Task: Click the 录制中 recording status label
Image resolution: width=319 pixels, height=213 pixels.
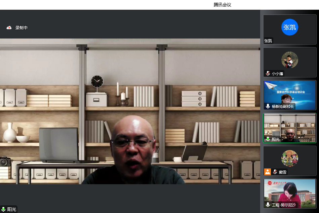Action: 22,28
